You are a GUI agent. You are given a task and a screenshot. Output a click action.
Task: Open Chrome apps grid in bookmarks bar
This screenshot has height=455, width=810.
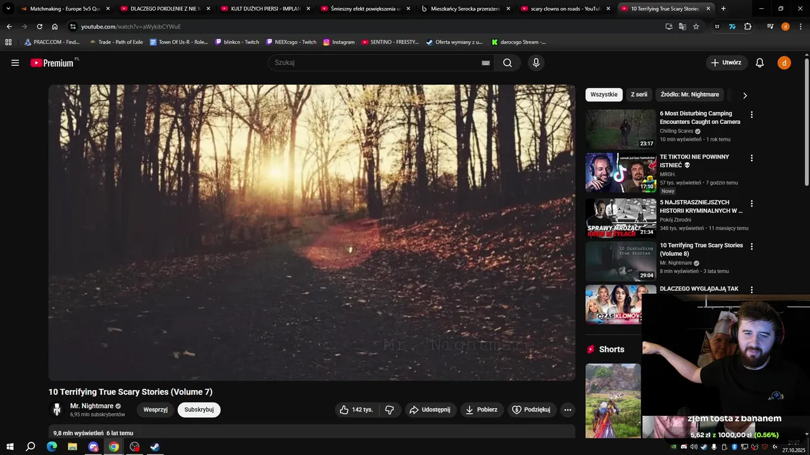[8, 42]
